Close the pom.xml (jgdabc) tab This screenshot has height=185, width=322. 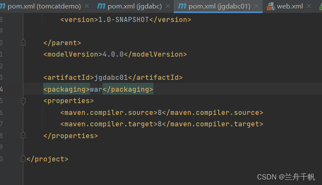click(x=168, y=6)
